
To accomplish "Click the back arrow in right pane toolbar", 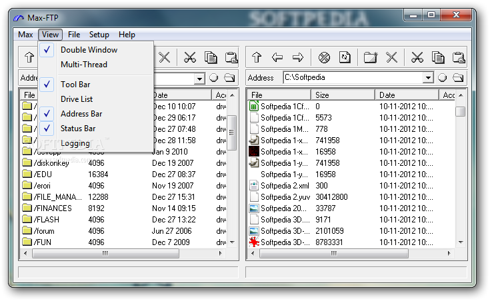I will click(x=277, y=57).
